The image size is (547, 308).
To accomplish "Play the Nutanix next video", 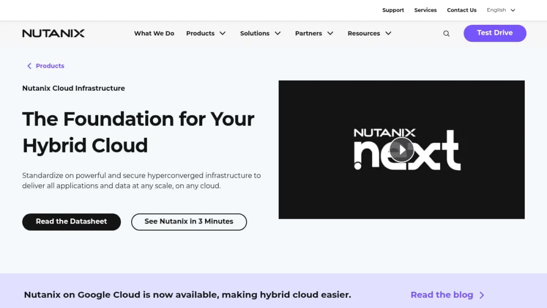I will [402, 150].
